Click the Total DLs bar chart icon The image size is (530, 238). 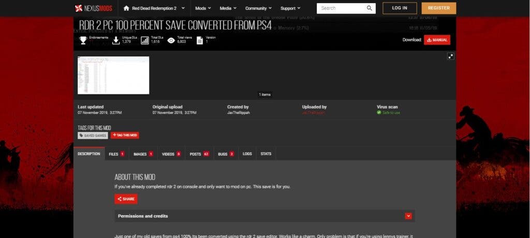pos(145,40)
